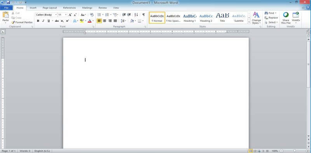Toggle Subscript formatting
The image size is (311, 153).
coord(62,21)
